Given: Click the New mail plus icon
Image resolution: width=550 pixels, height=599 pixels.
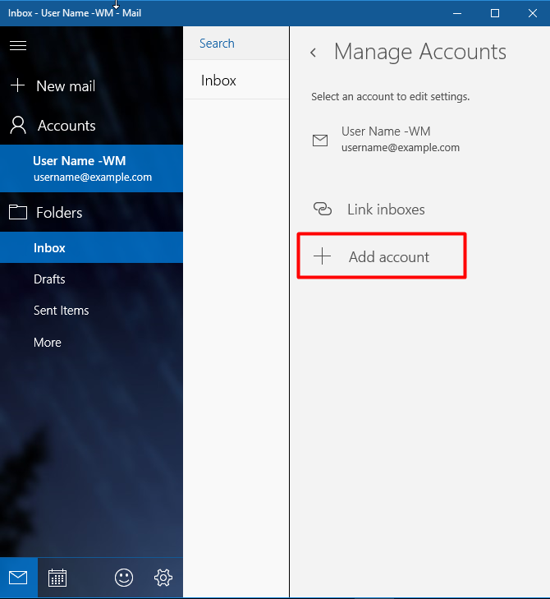Looking at the screenshot, I should 18,85.
